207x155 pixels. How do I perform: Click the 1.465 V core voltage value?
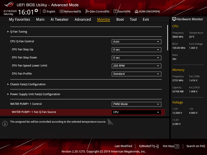(193, 48)
